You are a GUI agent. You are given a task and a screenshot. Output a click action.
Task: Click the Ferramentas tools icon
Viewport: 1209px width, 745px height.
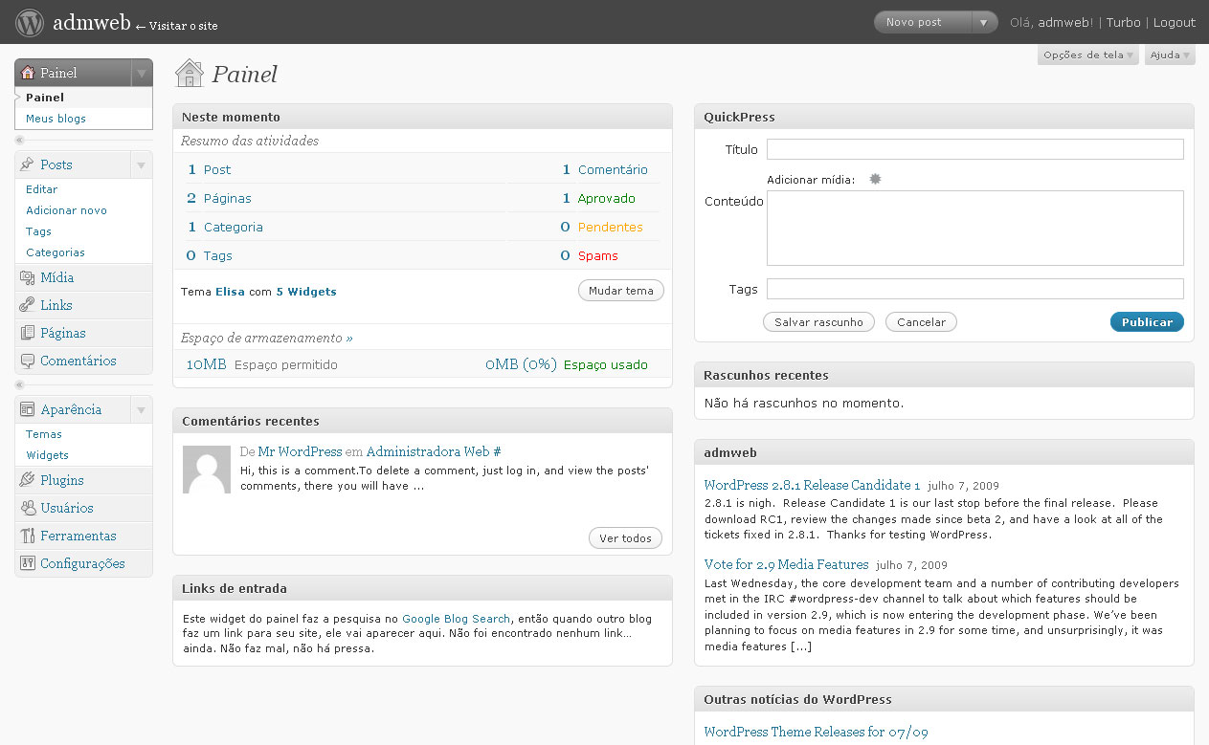pos(27,536)
